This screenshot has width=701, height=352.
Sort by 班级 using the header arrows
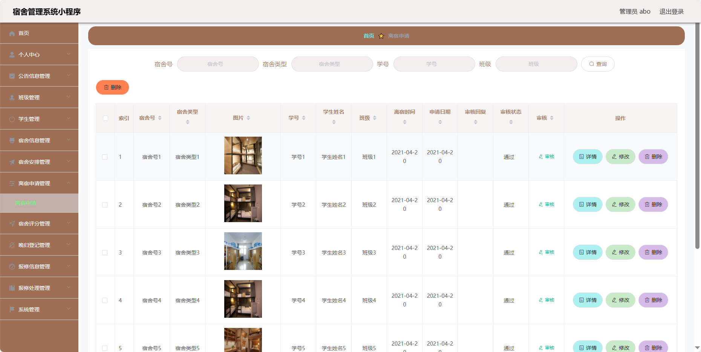(x=375, y=118)
